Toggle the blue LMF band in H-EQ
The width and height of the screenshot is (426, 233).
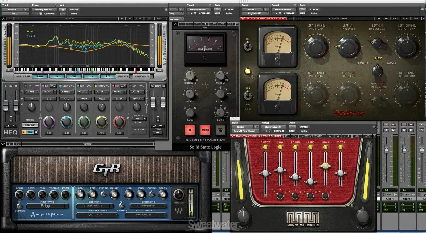tap(61, 86)
